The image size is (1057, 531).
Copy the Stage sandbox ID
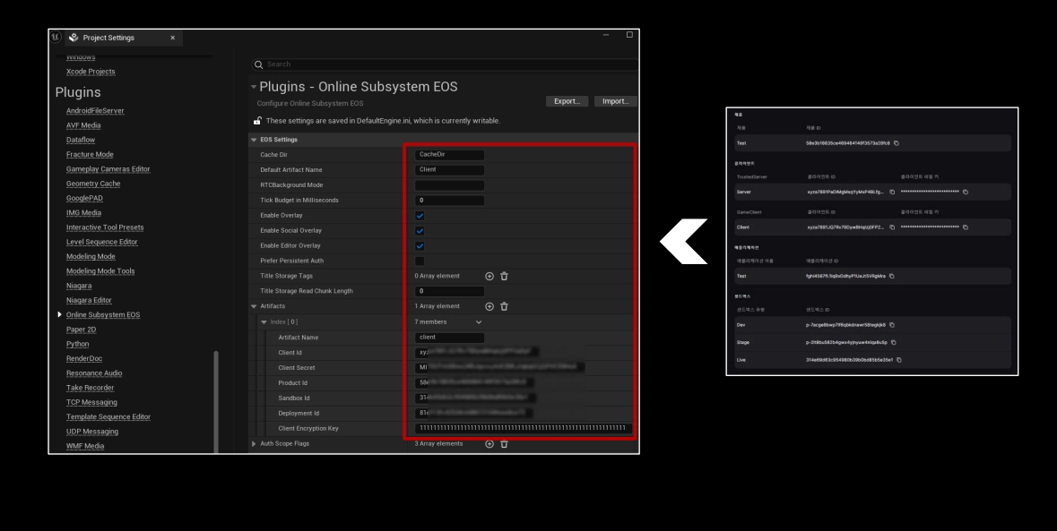893,343
